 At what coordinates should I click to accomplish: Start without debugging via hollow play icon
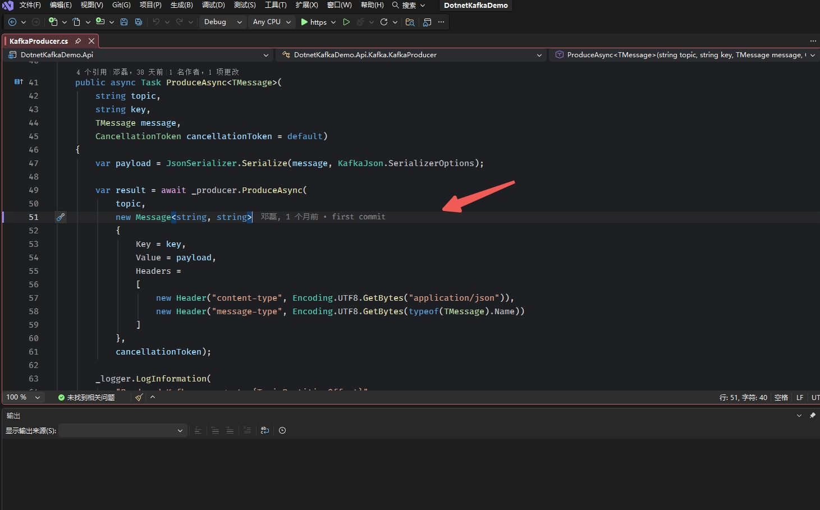(x=346, y=22)
